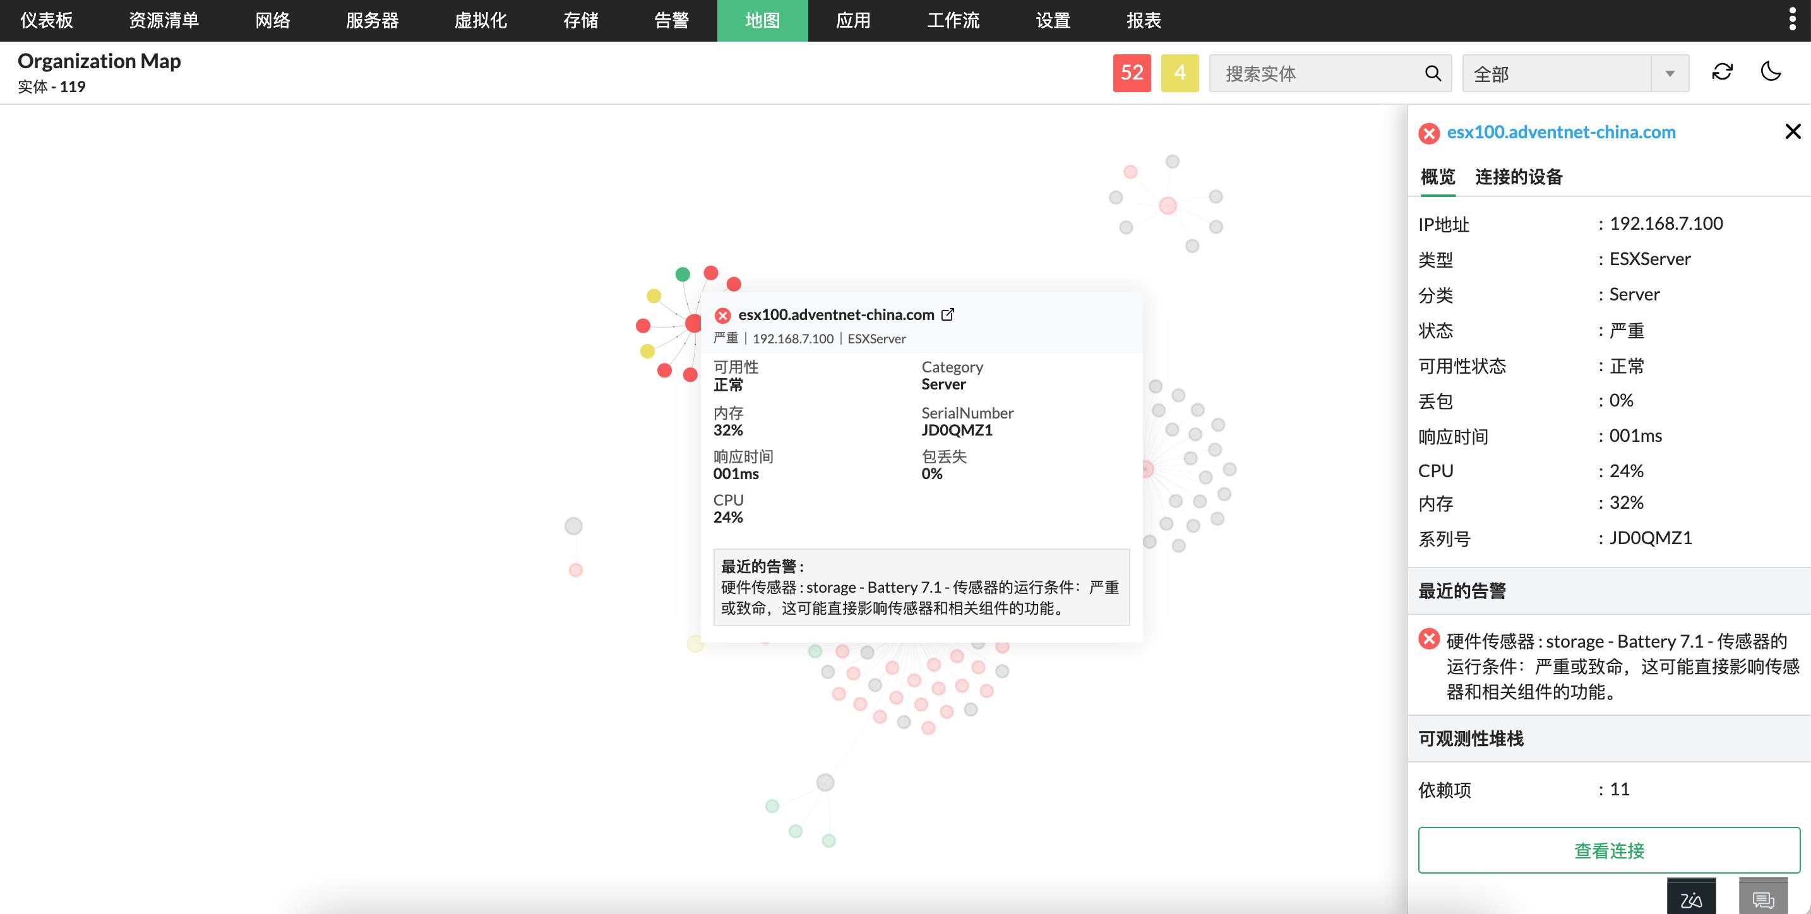Click the critical status icon beside esx100 title
The width and height of the screenshot is (1811, 914).
[723, 315]
